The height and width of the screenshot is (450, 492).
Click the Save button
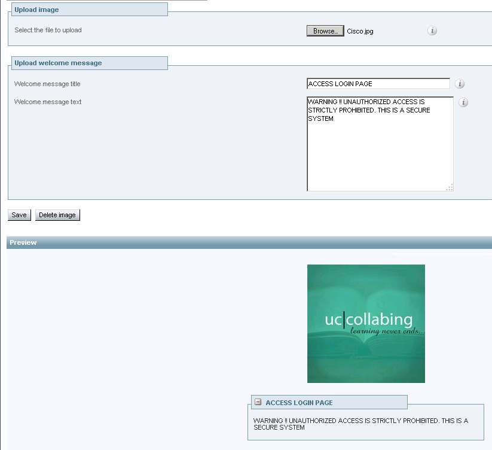[x=19, y=215]
